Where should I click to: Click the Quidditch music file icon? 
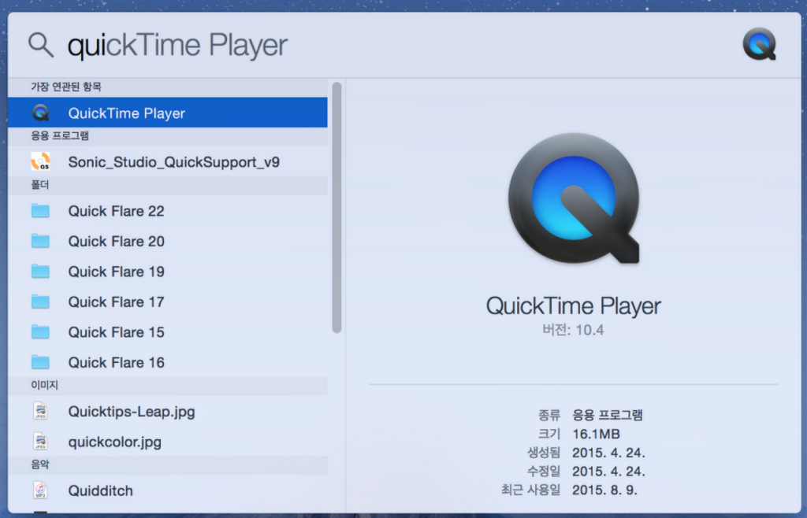[41, 490]
